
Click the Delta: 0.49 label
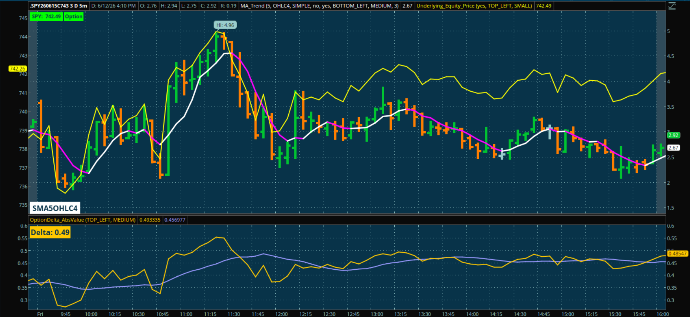coord(50,232)
